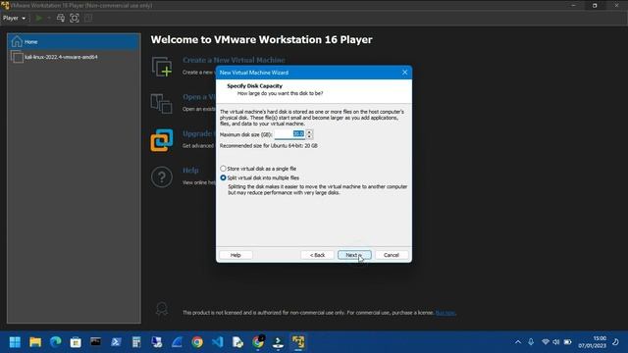The height and width of the screenshot is (353, 628).
Task: Open File Explorer from the taskbar
Action: [x=35, y=342]
